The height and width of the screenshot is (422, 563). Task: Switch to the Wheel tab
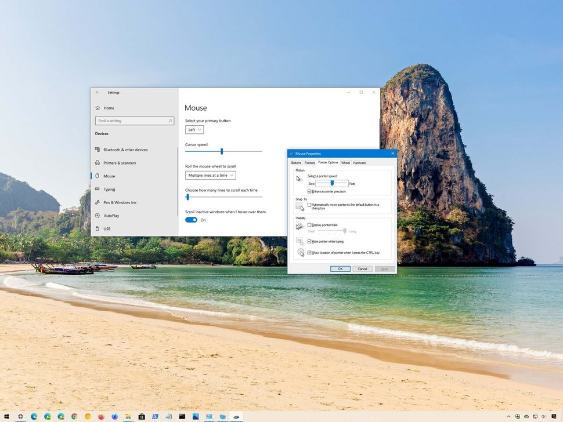coord(345,163)
